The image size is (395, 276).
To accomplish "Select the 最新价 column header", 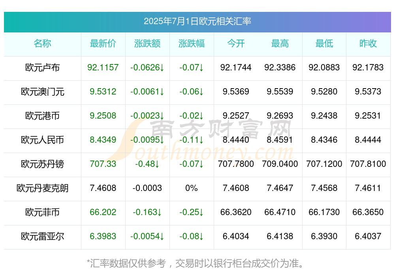I will 103,43.
